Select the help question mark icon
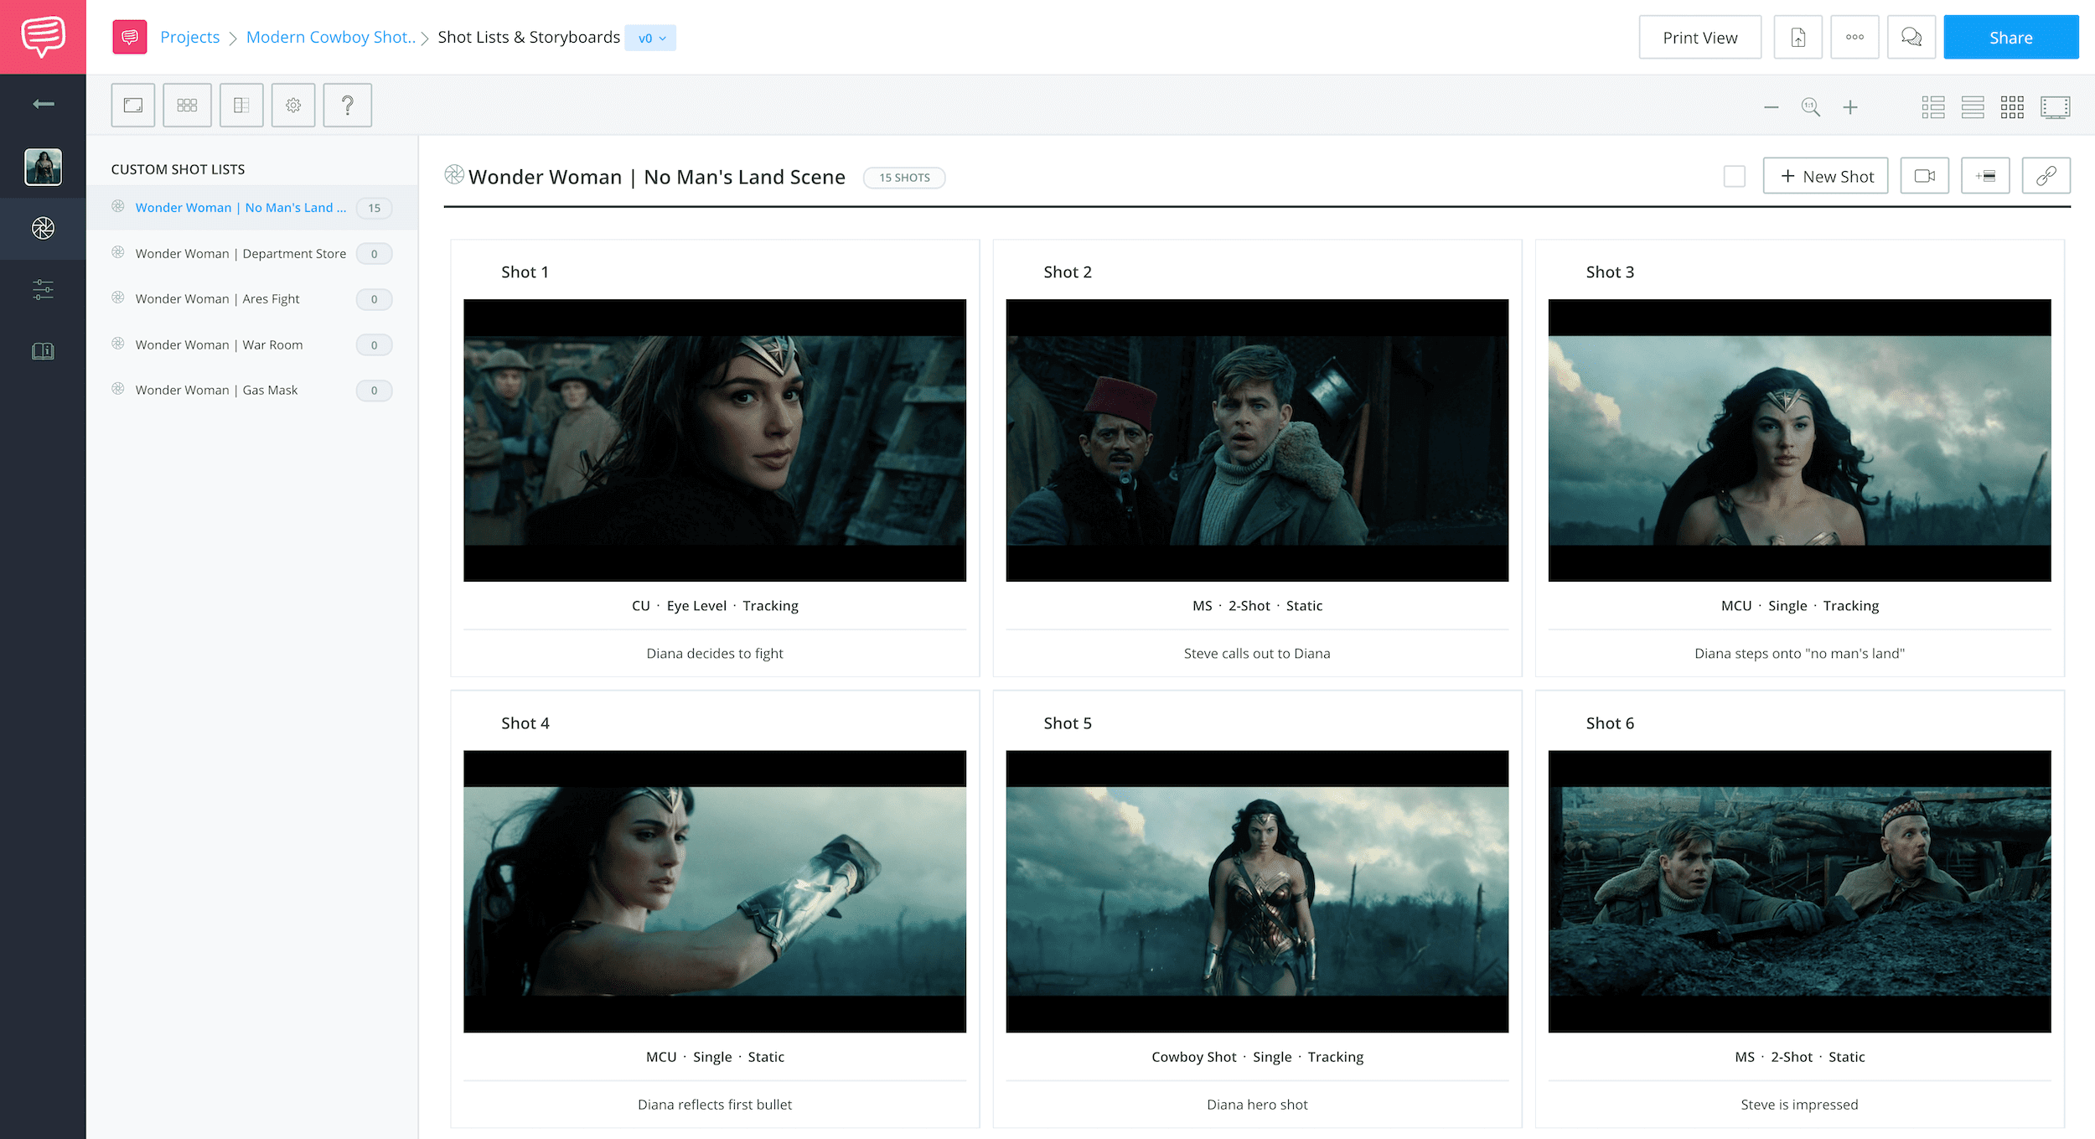2095x1139 pixels. [346, 104]
